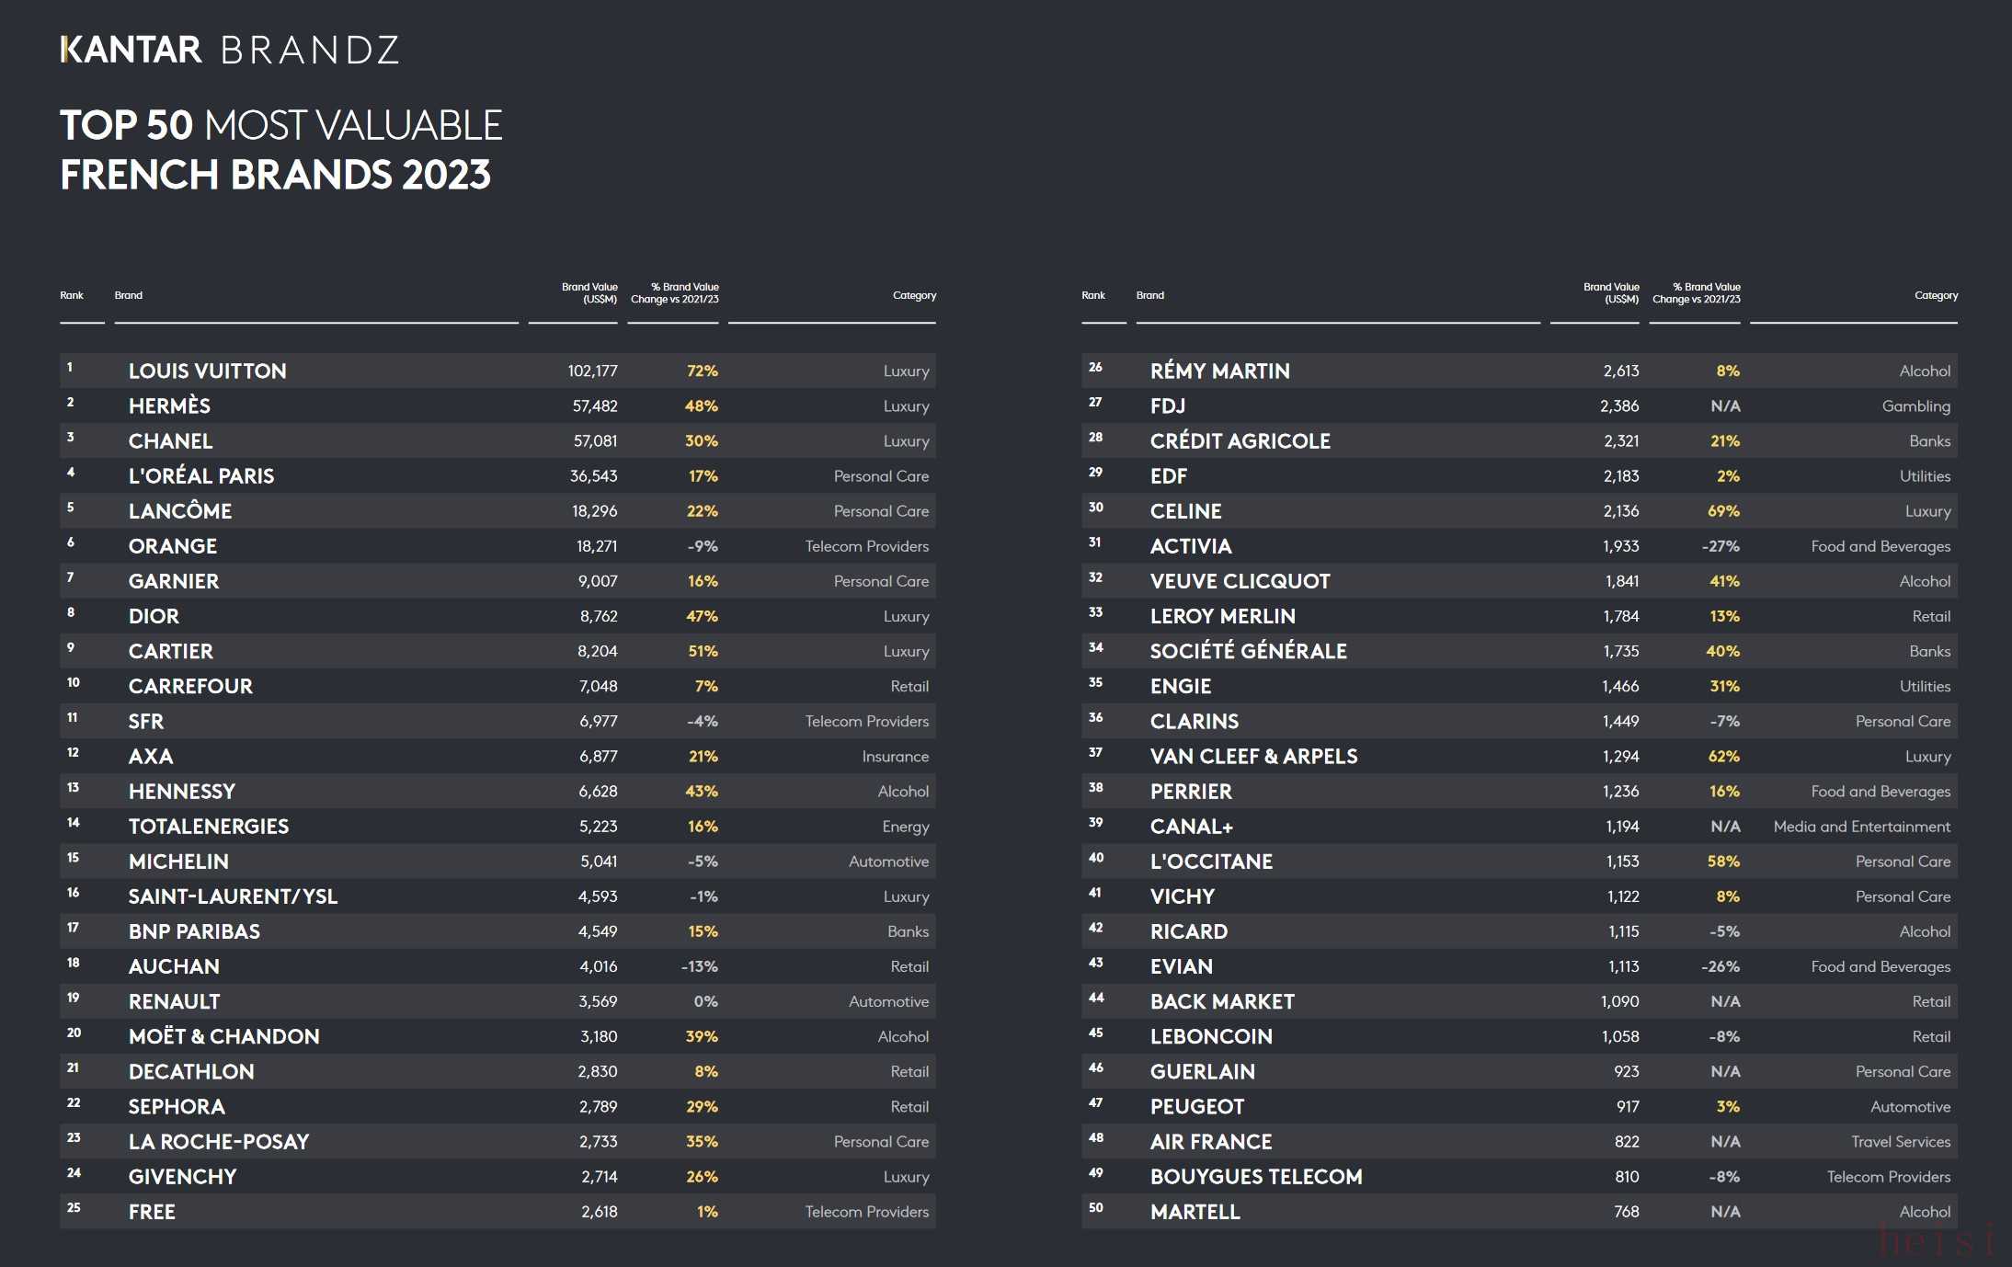Click Canal+ Media and Entertainment category

pos(1861,826)
